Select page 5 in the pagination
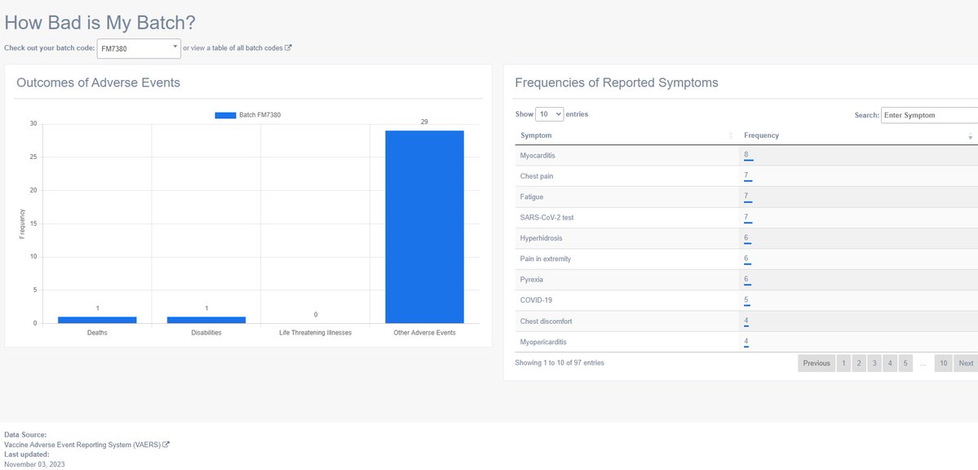Screen dimensions: 978x470 point(905,364)
